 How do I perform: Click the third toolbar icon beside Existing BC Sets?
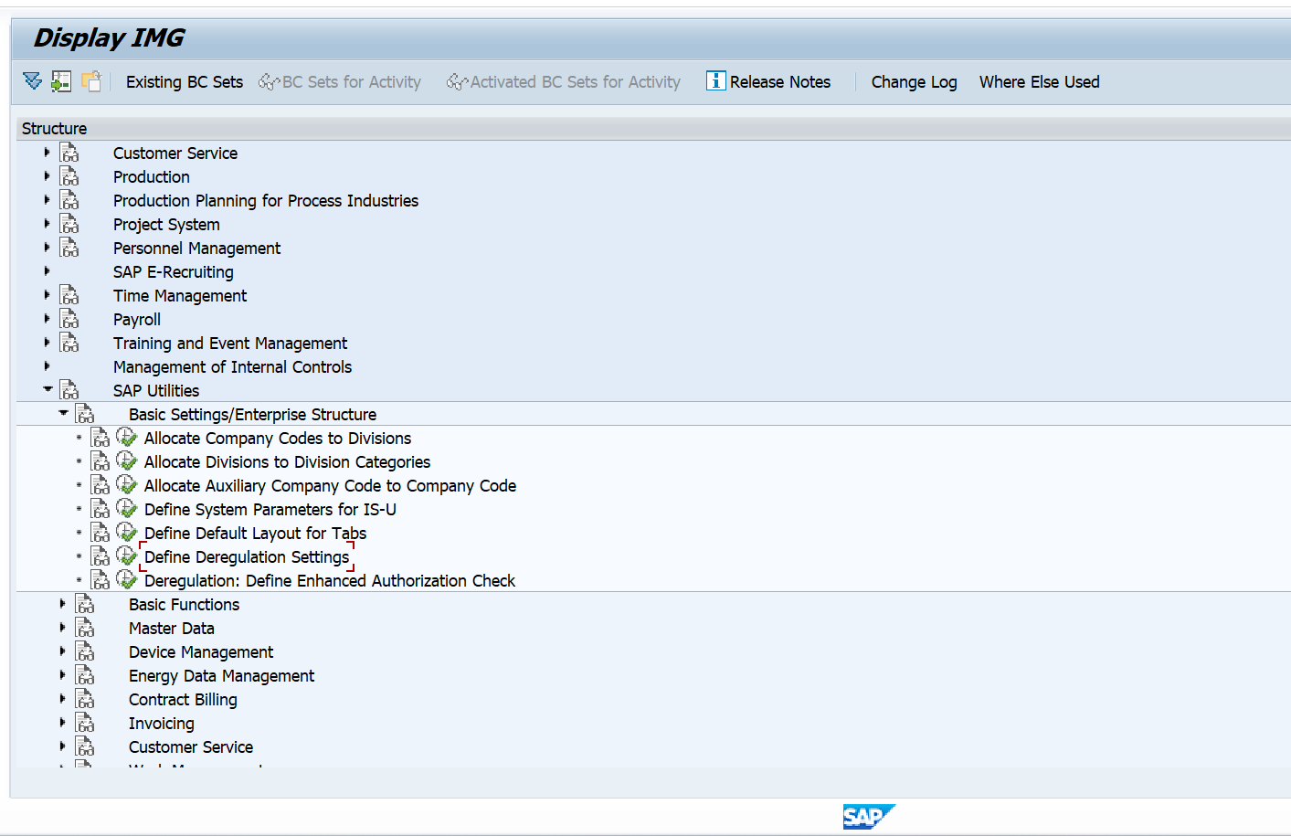click(91, 81)
